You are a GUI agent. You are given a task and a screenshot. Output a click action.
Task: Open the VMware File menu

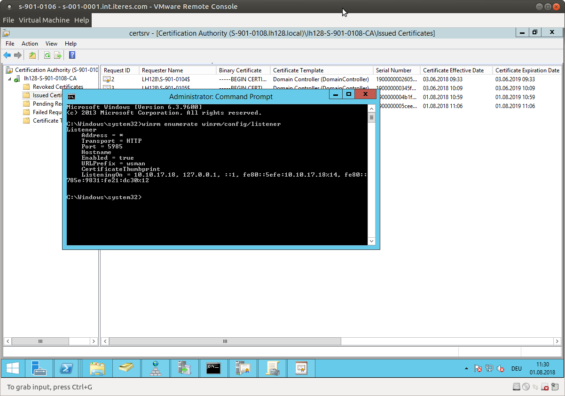coord(8,20)
